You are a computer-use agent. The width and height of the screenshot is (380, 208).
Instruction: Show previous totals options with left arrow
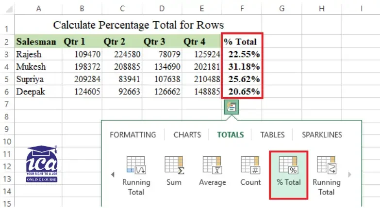(x=113, y=175)
